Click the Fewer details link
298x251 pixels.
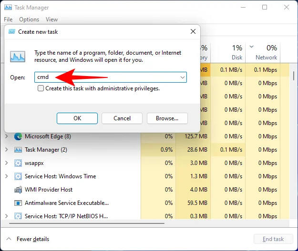click(x=33, y=239)
